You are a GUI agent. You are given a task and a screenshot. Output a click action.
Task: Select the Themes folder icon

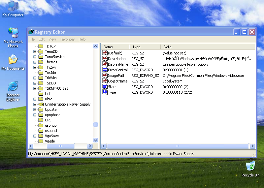click(41, 62)
